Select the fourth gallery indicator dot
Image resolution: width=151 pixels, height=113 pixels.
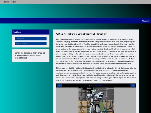tap(95, 86)
